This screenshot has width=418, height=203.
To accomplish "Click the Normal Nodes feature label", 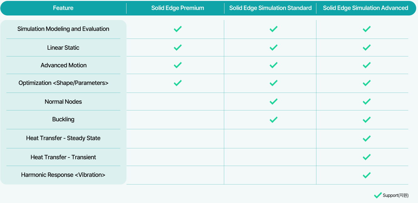I will [x=63, y=102].
